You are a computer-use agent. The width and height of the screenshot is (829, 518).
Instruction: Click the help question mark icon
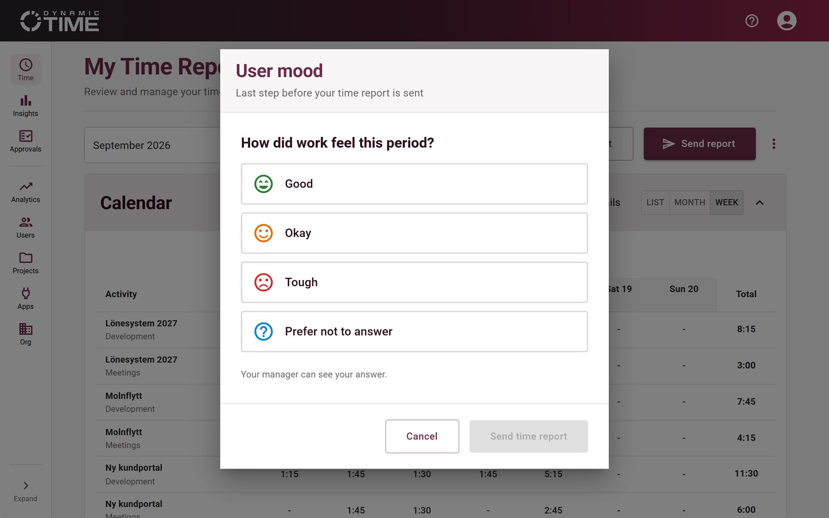click(x=752, y=21)
